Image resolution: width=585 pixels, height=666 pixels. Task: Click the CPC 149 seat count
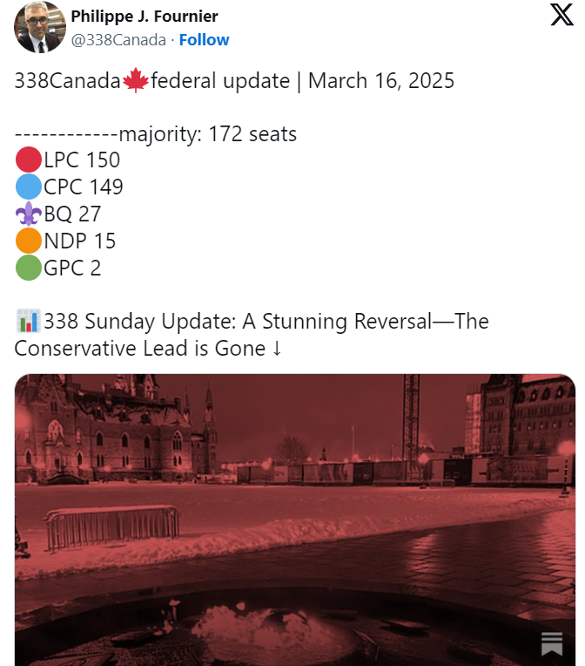(x=84, y=187)
